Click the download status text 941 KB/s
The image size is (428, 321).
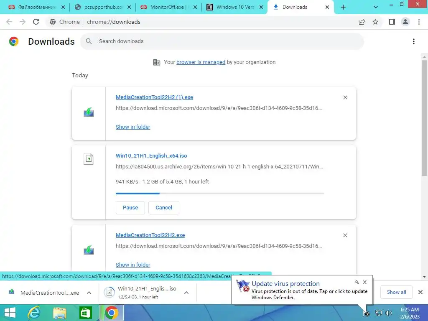click(162, 182)
